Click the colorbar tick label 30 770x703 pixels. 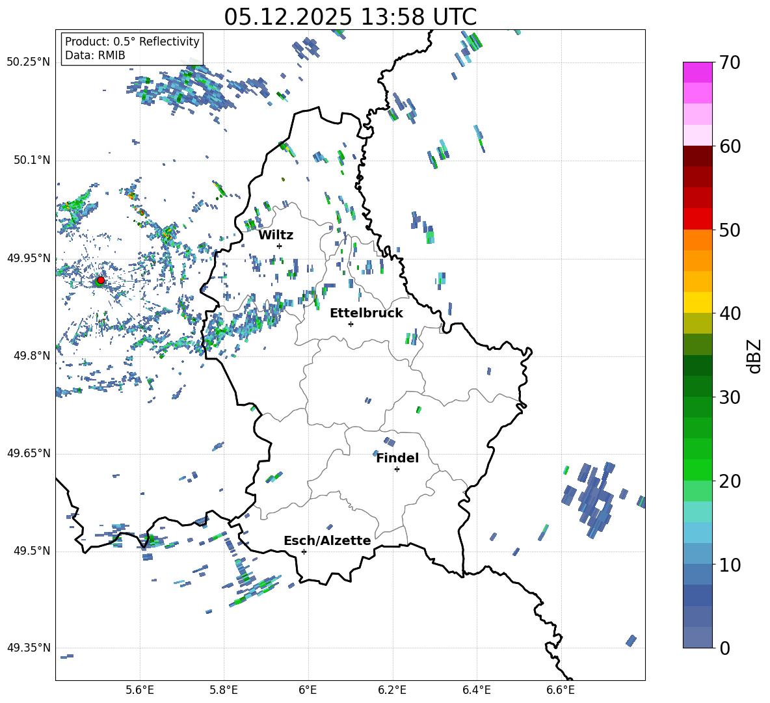730,397
